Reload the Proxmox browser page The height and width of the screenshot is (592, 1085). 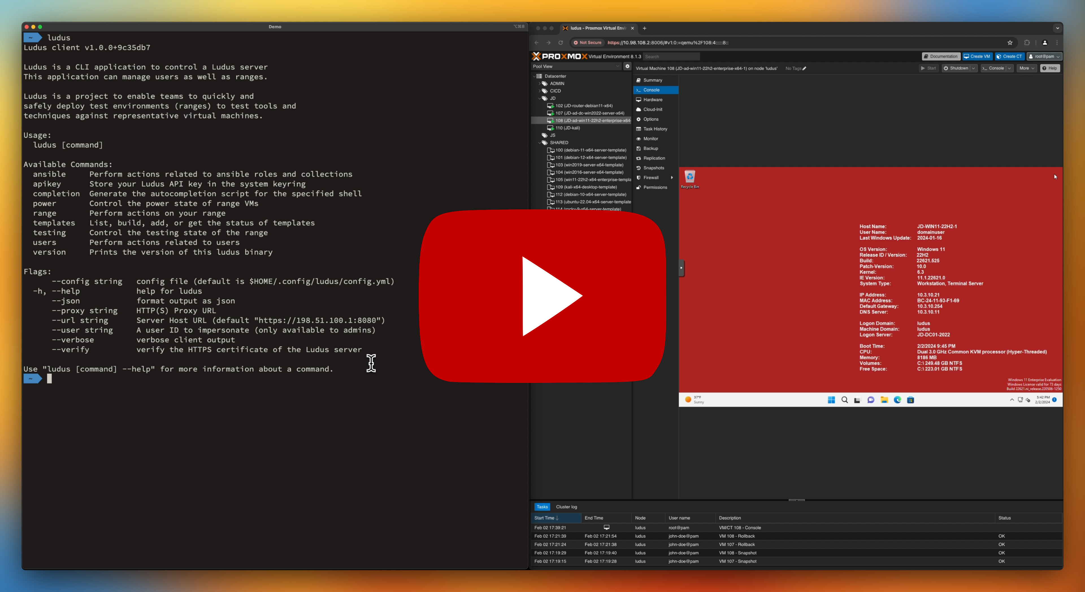[x=560, y=43]
